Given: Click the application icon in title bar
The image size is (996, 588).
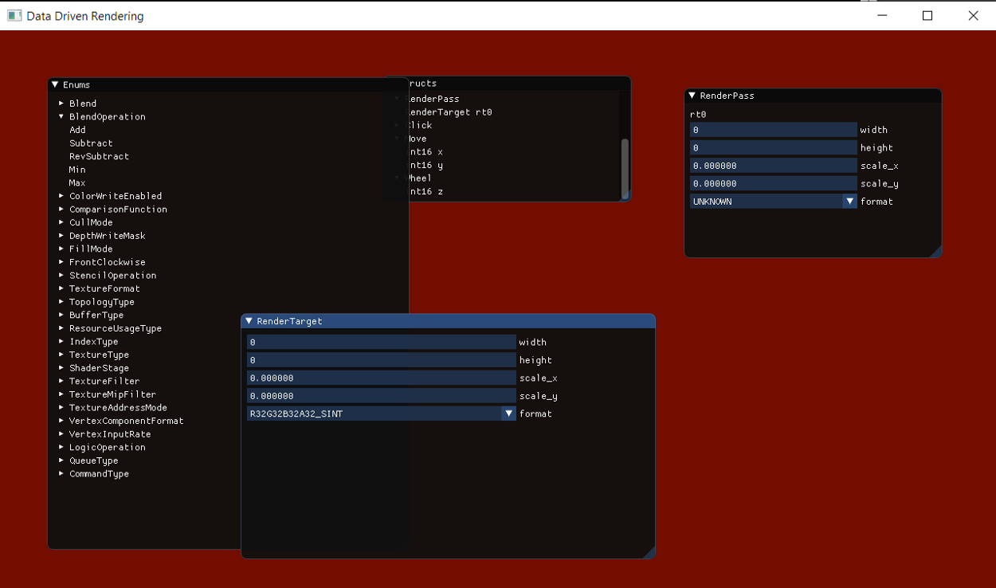Looking at the screenshot, I should pos(14,16).
